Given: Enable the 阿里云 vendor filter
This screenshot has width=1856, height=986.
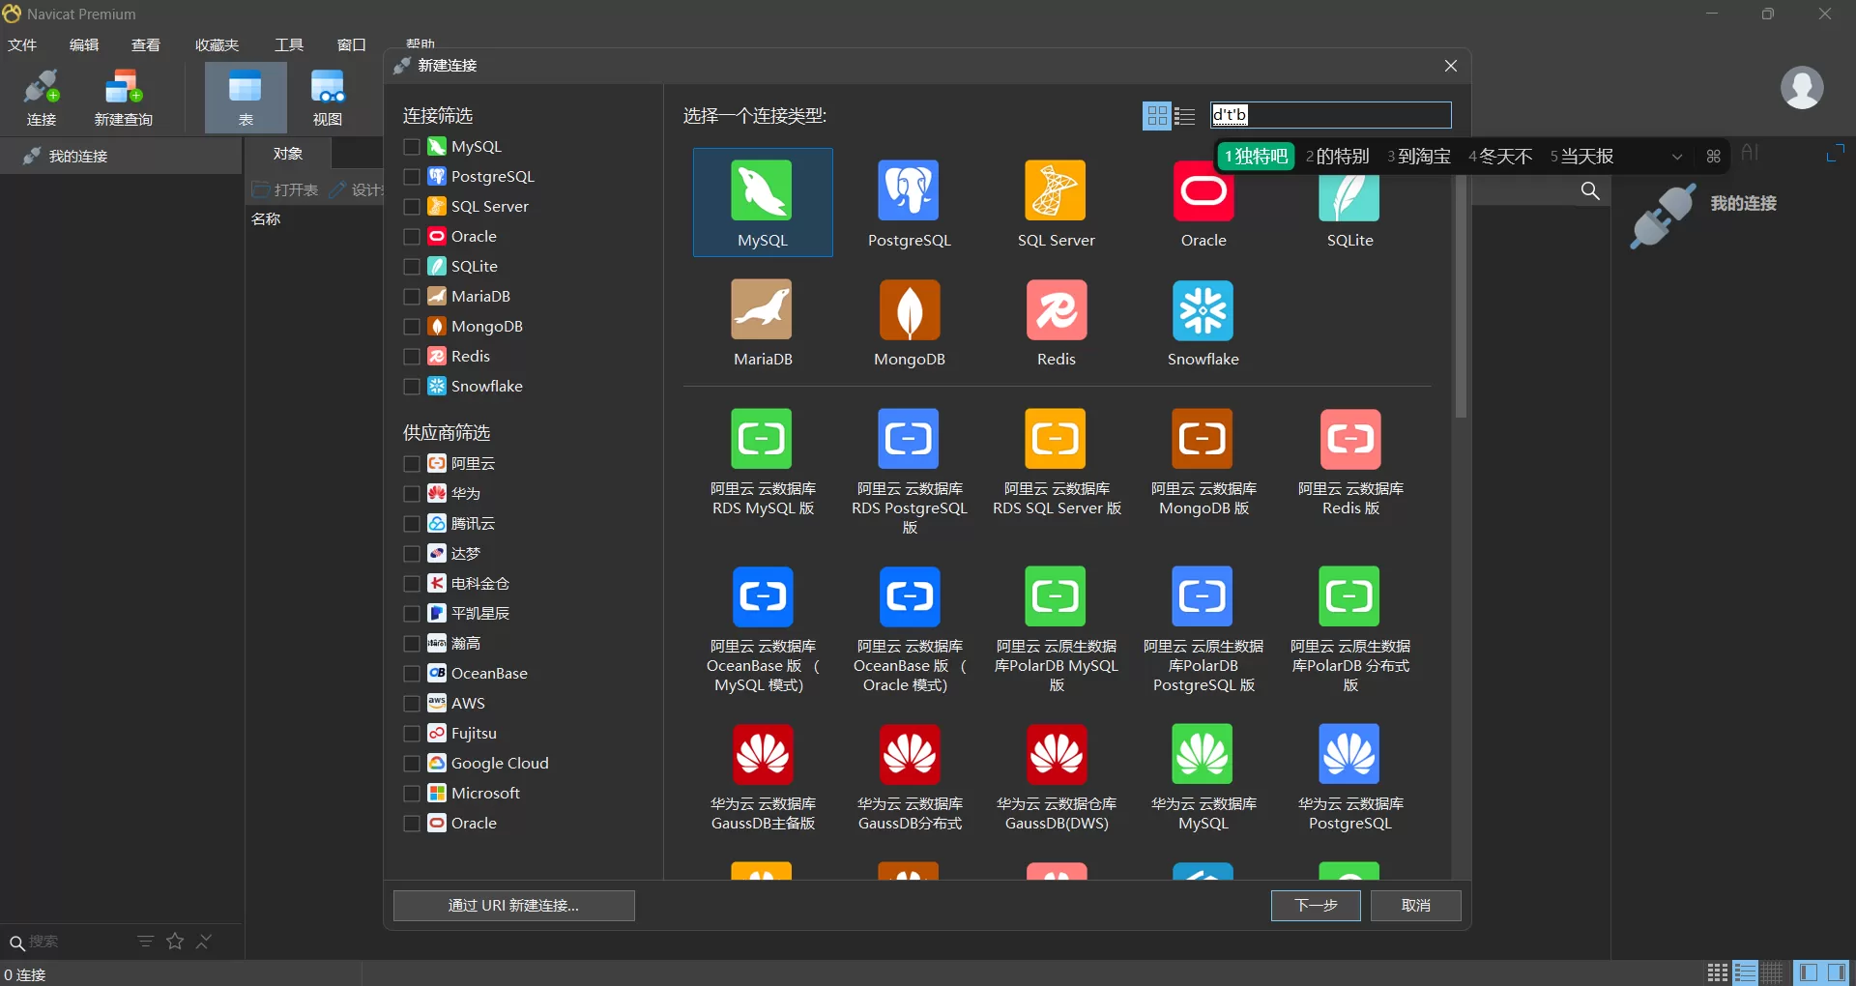Looking at the screenshot, I should (411, 463).
